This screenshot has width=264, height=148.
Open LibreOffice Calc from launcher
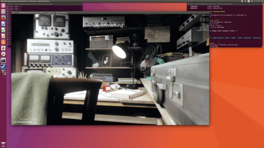(3, 30)
